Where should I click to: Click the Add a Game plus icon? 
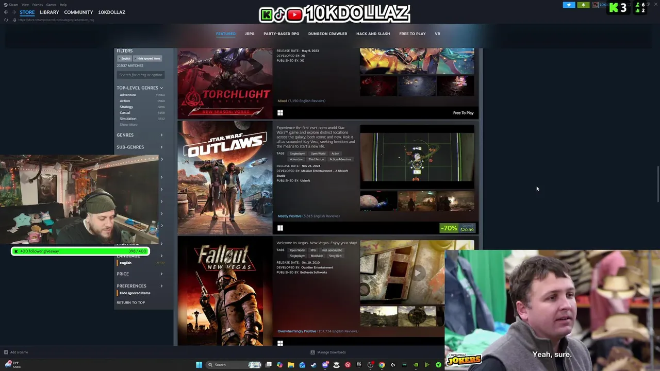click(6, 352)
